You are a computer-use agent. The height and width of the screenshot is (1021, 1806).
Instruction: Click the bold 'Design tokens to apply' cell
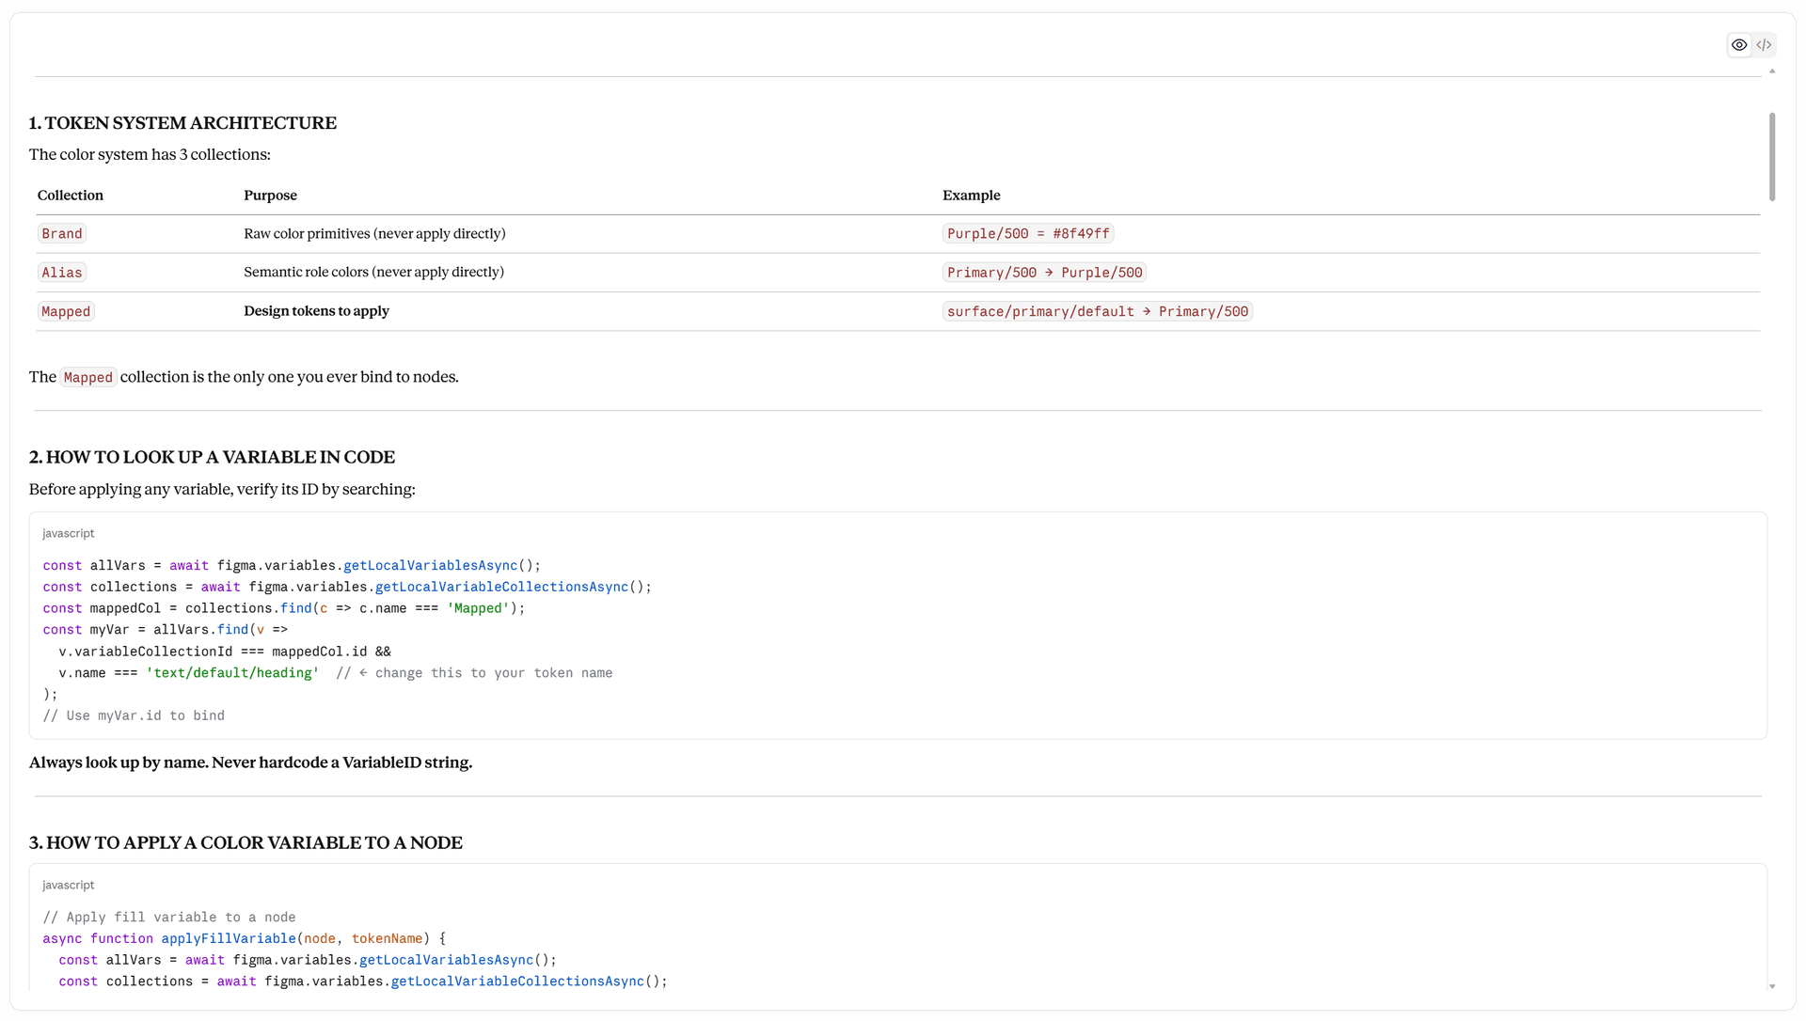tap(316, 311)
